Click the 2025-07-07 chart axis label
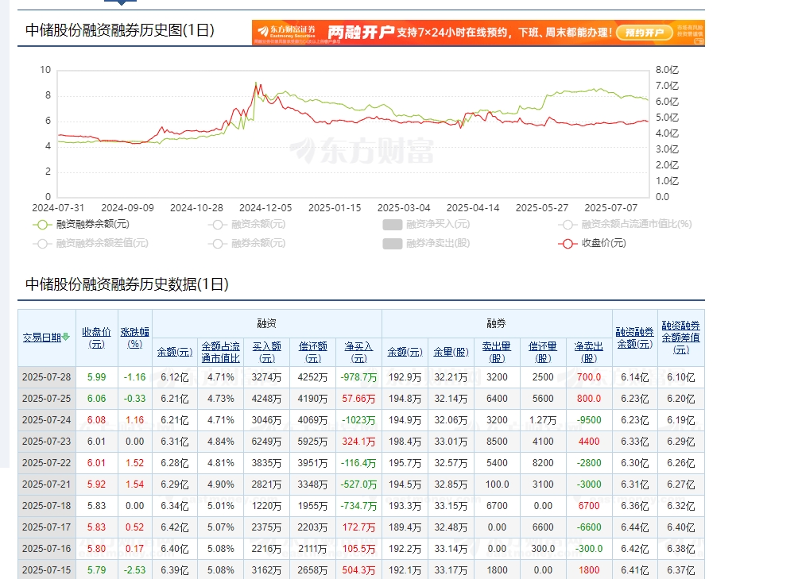This screenshot has width=798, height=579. point(610,208)
